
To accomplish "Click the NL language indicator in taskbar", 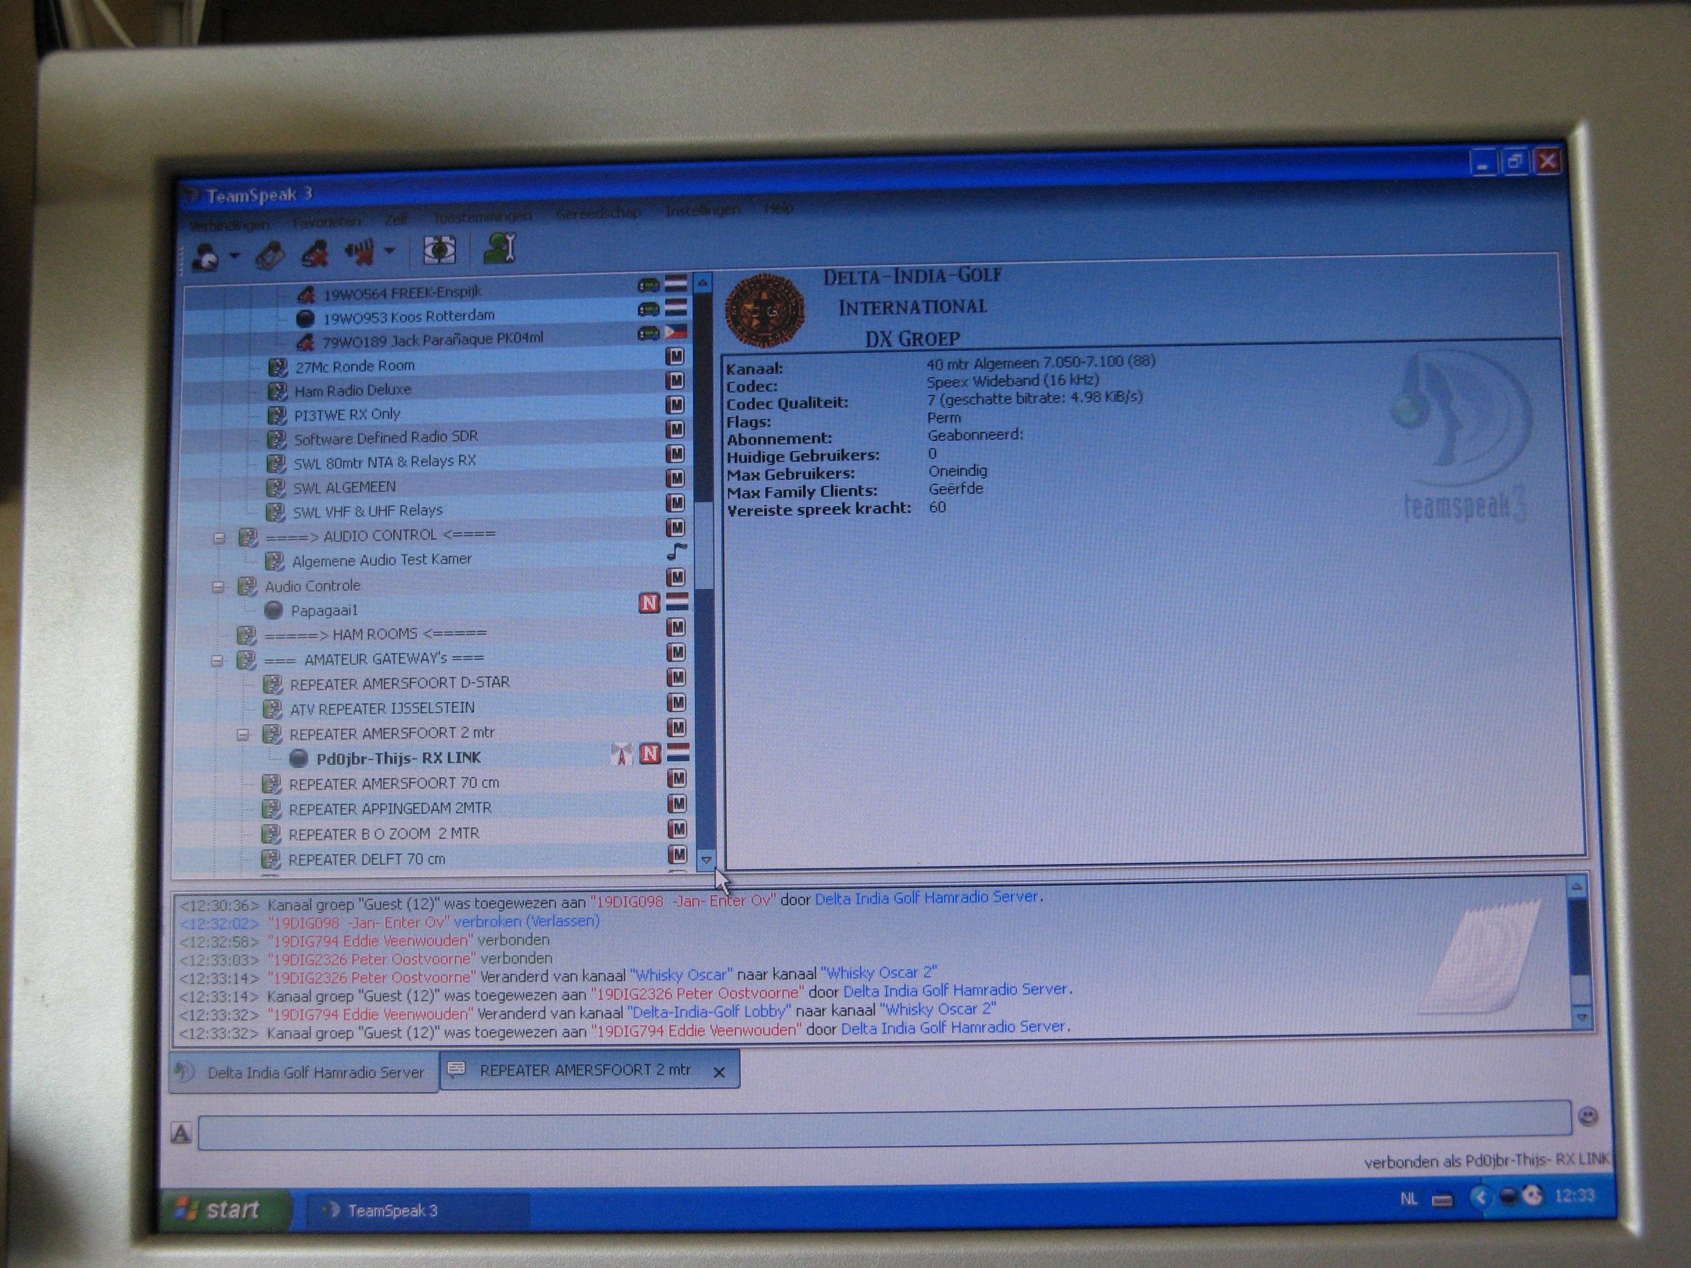I will [x=1408, y=1199].
